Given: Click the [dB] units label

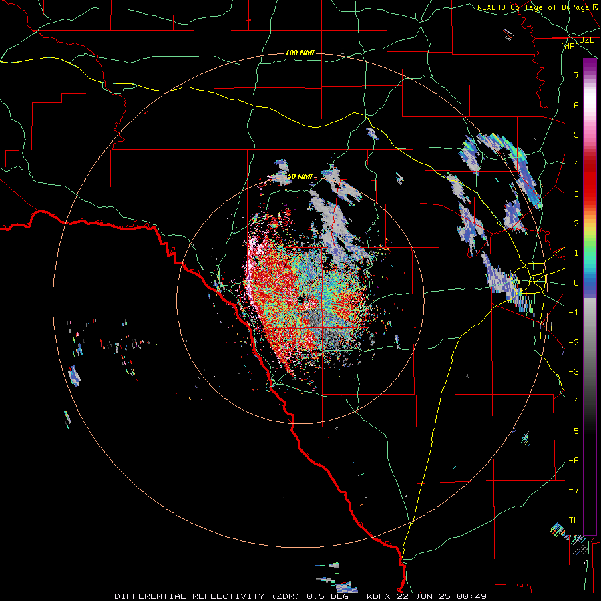Looking at the screenshot, I should click(x=570, y=46).
